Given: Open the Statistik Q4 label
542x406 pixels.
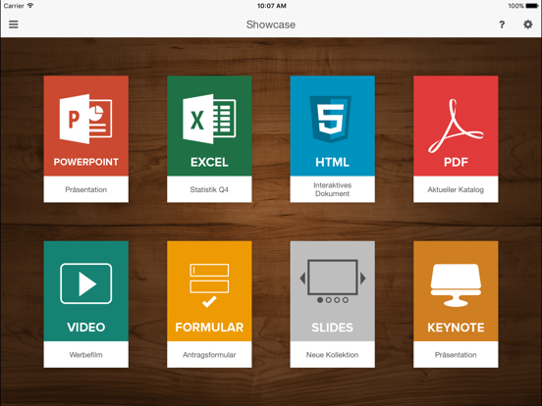Looking at the screenshot, I should pos(209,189).
